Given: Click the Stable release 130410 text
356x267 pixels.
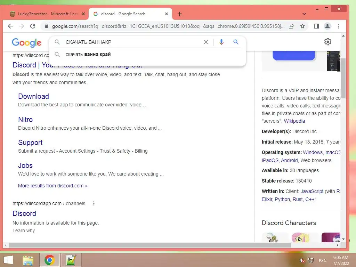Looking at the screenshot, I should click(287, 181).
